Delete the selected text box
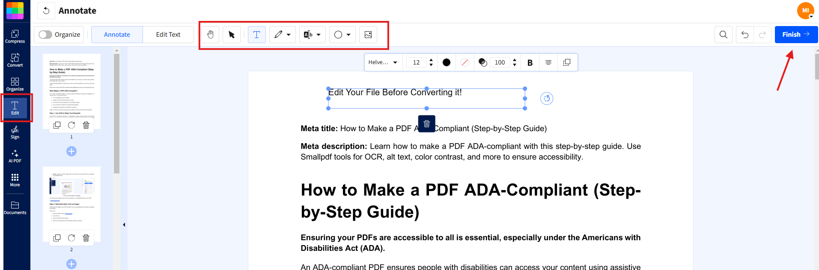819x270 pixels. tap(427, 124)
